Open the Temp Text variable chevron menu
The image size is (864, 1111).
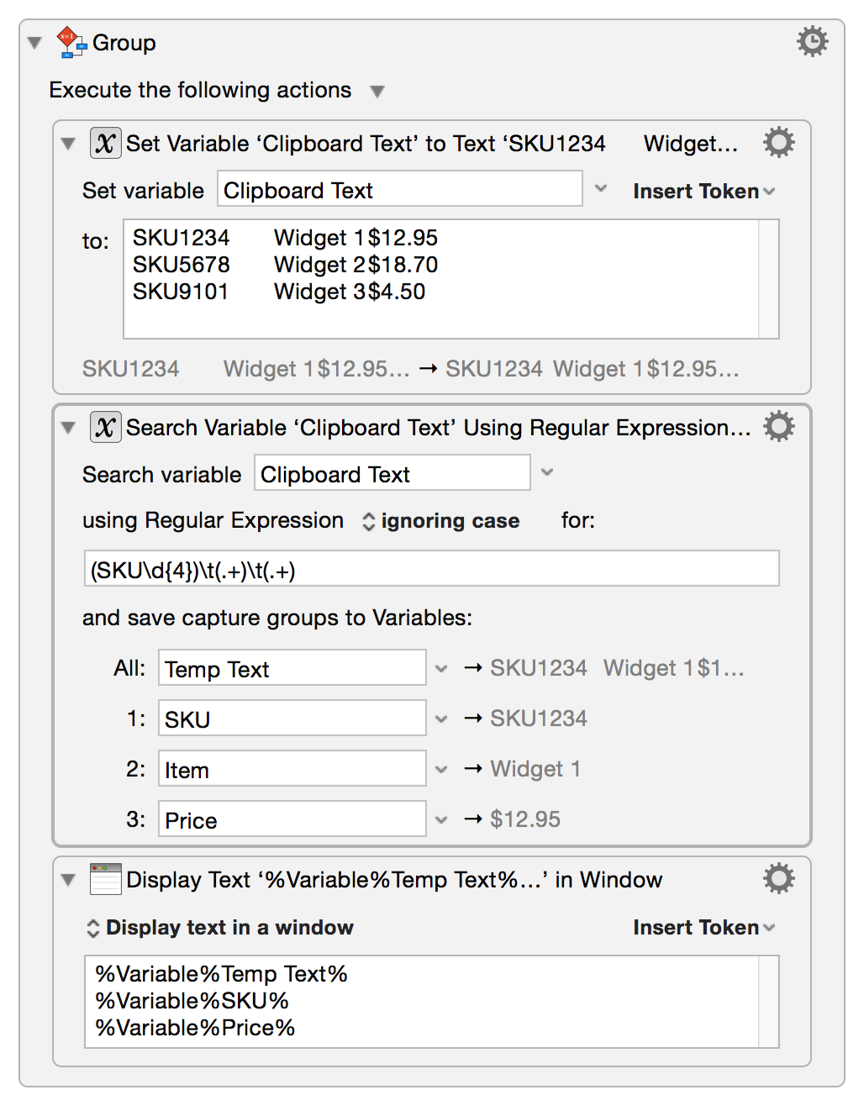coord(441,668)
